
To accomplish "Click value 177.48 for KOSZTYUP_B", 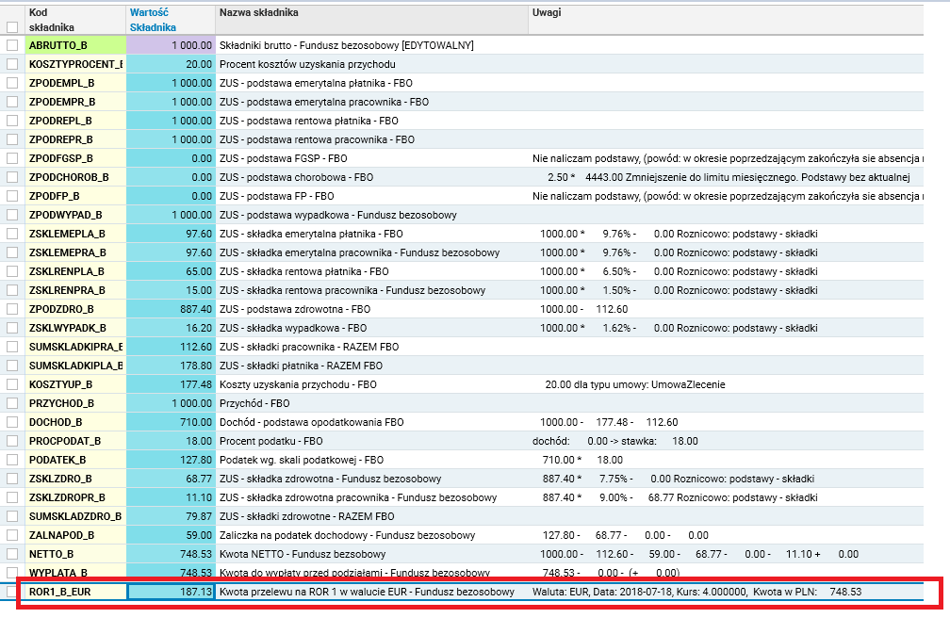I will click(x=171, y=384).
